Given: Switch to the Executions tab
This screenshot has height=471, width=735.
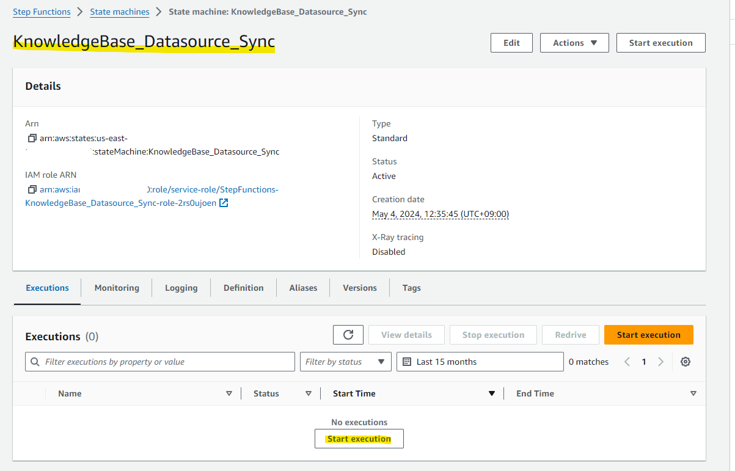Looking at the screenshot, I should [47, 288].
